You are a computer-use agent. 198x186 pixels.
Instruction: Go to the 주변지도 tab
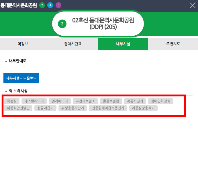(173, 44)
